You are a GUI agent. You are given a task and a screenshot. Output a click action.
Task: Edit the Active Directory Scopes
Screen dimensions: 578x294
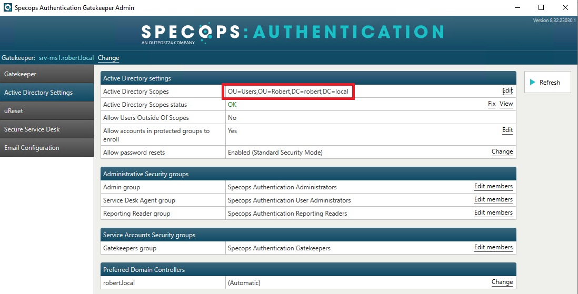(507, 90)
